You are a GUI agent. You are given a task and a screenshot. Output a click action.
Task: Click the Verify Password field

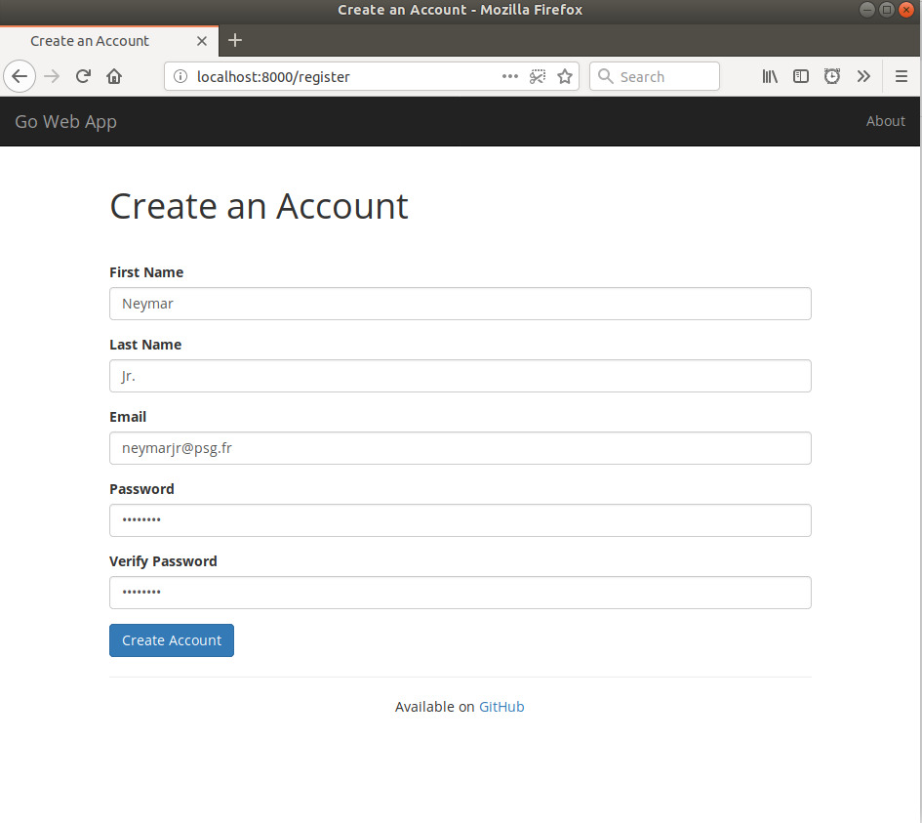pyautogui.click(x=461, y=593)
